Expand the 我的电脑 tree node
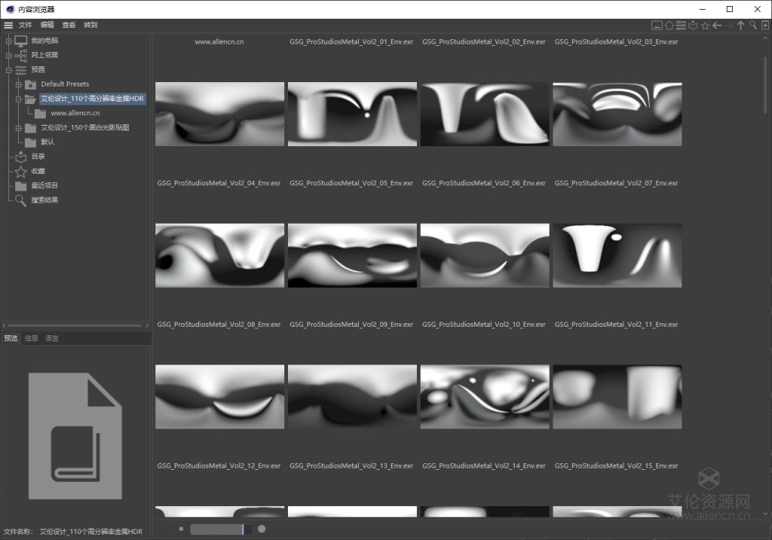This screenshot has width=772, height=540. 8,41
